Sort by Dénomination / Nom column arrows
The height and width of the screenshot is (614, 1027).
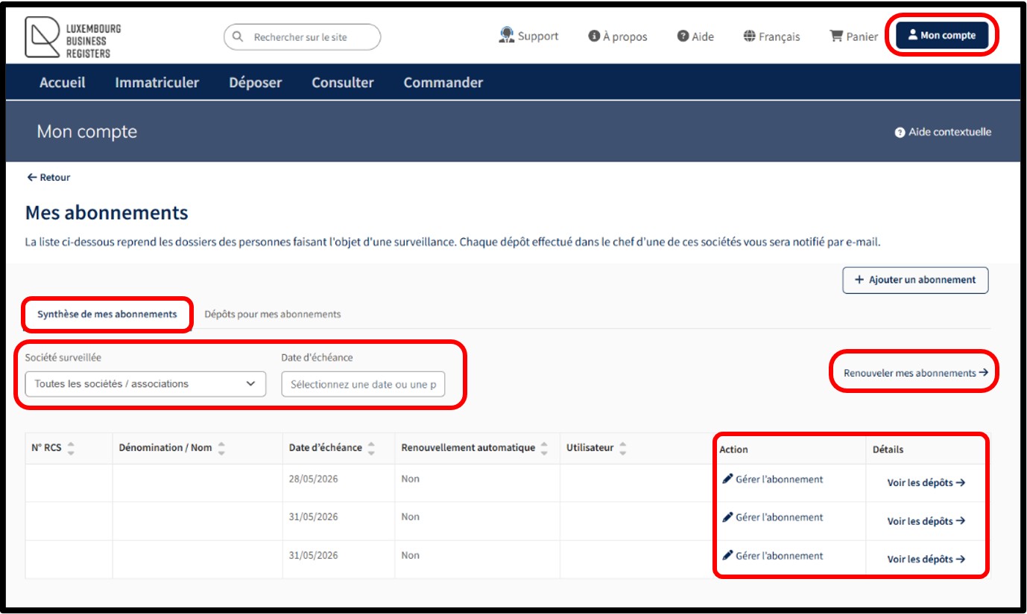tap(221, 448)
